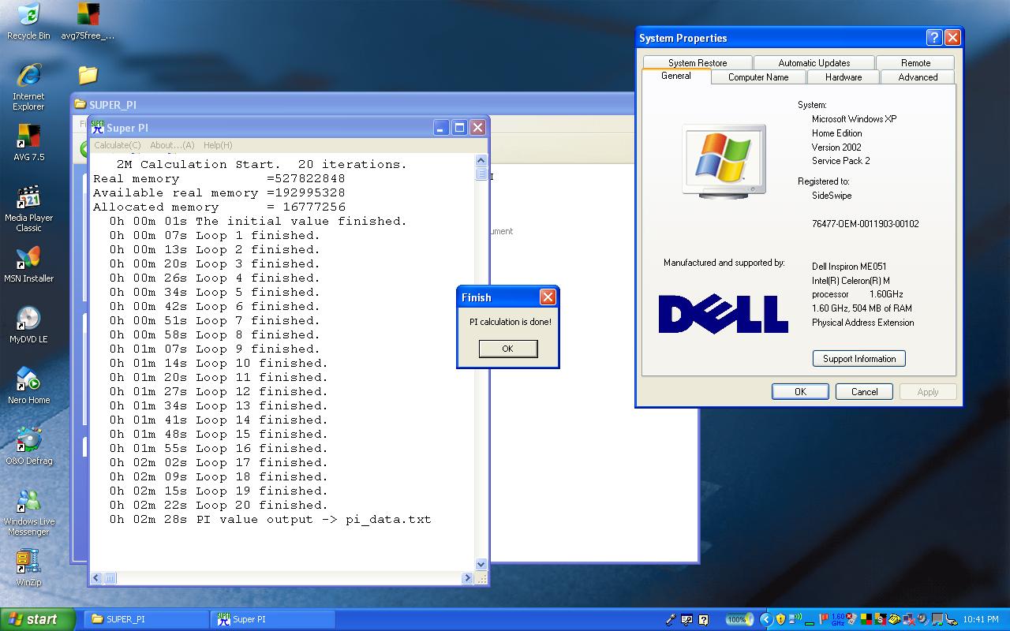1010x631 pixels.
Task: Open the Recycle Bin desktop icon
Action: click(28, 21)
